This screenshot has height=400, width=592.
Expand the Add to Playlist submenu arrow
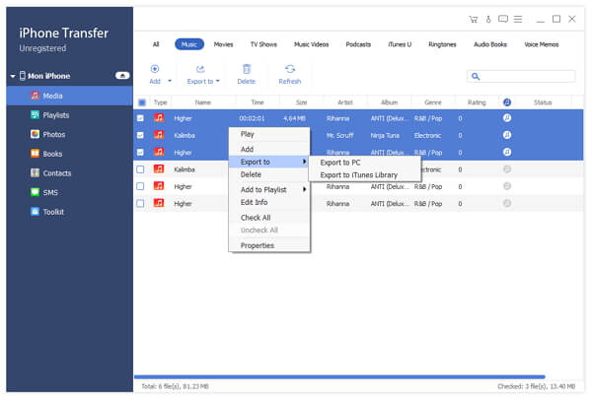point(304,189)
